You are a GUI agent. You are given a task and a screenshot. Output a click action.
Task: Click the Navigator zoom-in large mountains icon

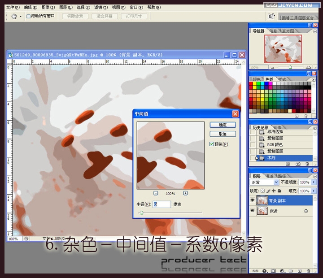[308, 67]
